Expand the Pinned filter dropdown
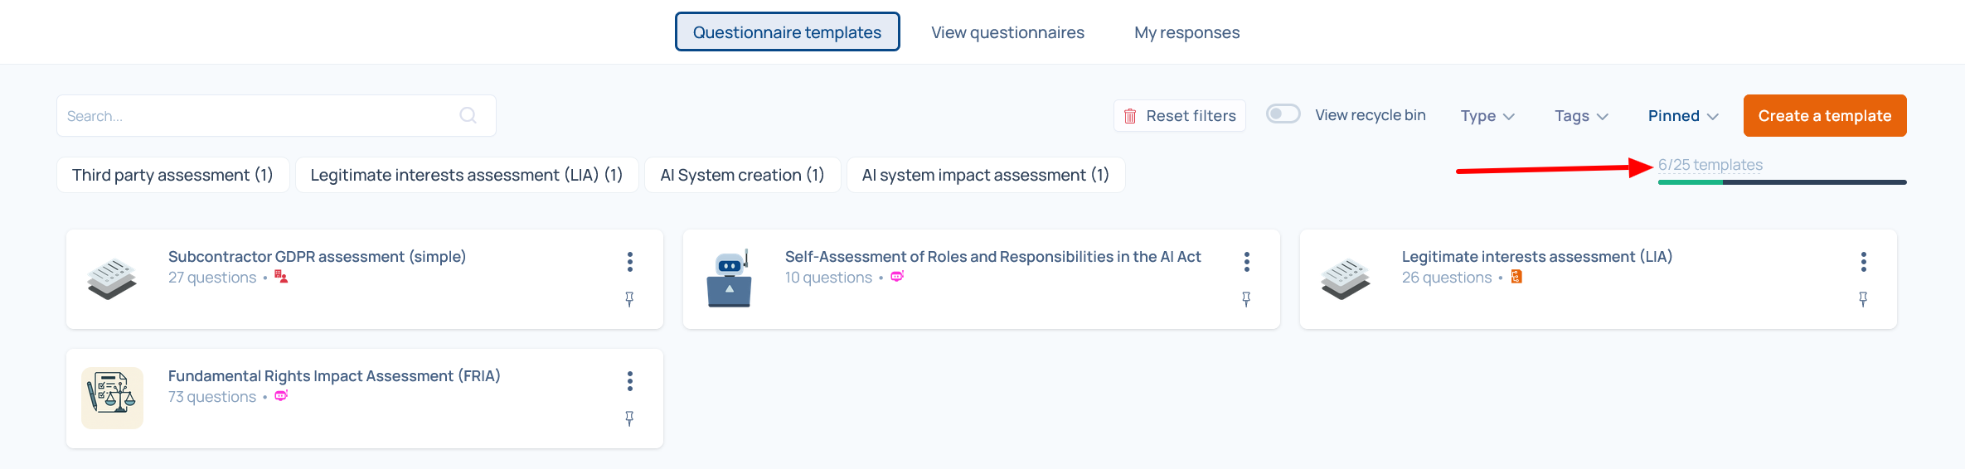The height and width of the screenshot is (469, 1965). tap(1683, 116)
